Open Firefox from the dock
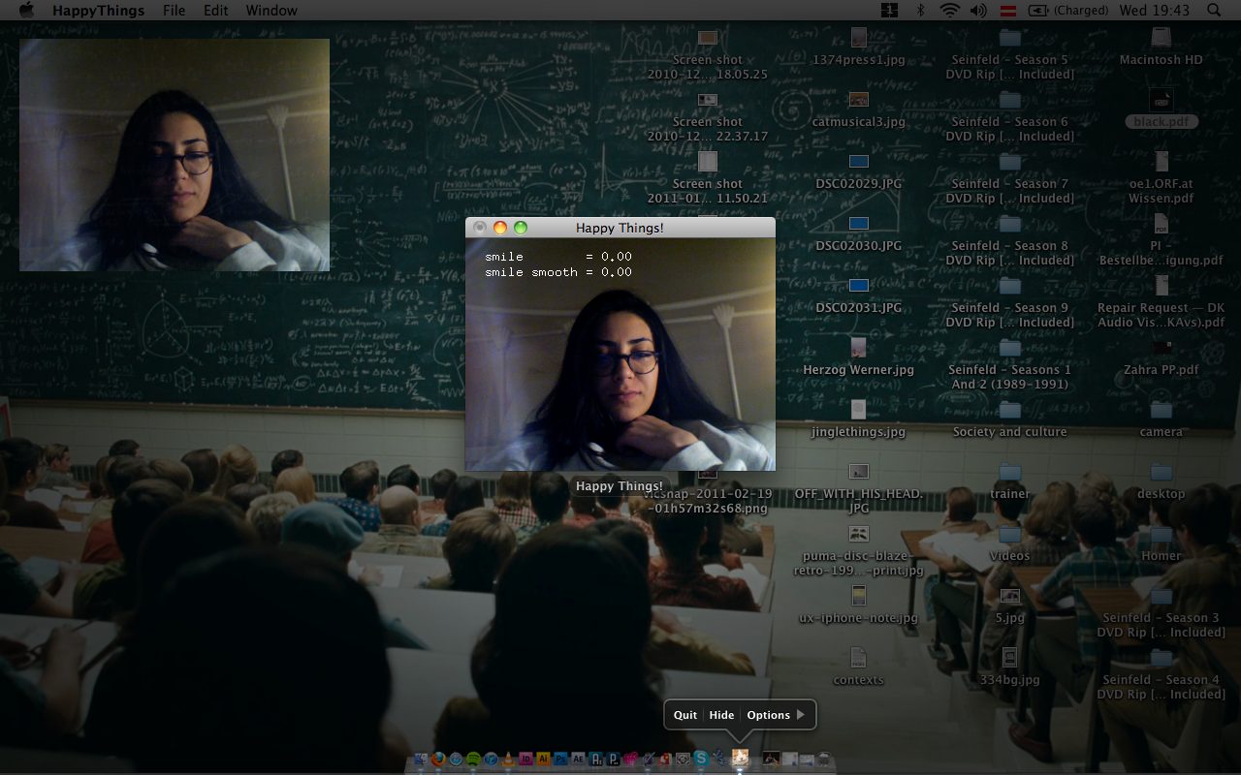 [x=438, y=759]
